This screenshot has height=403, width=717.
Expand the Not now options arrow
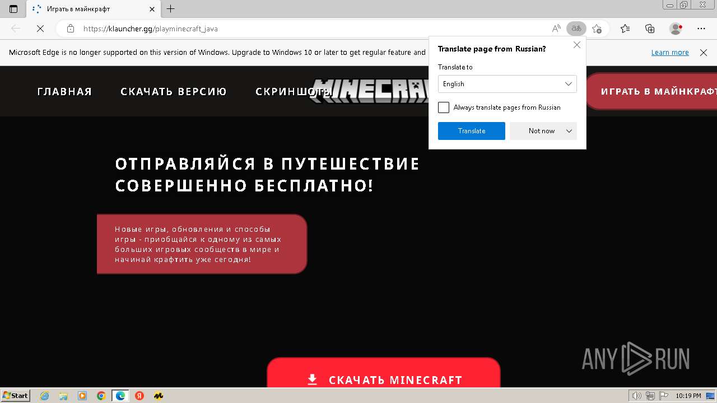pos(569,131)
